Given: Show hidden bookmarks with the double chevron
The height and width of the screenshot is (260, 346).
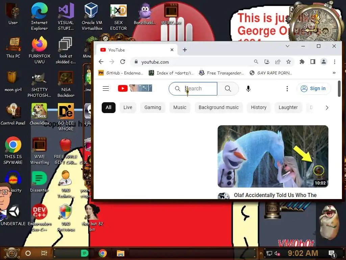Looking at the screenshot, I should point(334,73).
